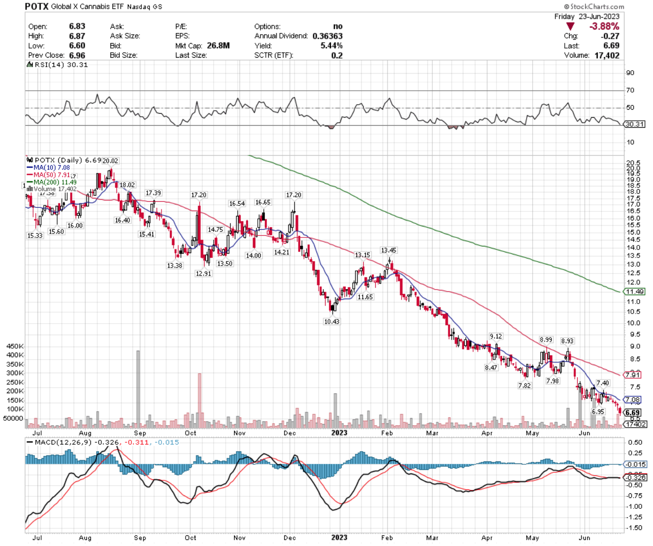Click the tall pink volume bar in October
Viewport: 653px width, 546px height.
click(x=200, y=400)
